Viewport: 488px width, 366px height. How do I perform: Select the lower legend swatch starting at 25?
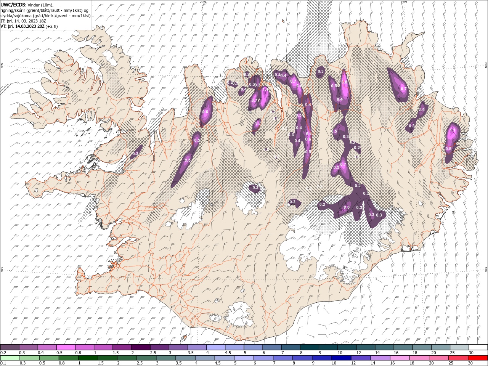click(x=458, y=358)
